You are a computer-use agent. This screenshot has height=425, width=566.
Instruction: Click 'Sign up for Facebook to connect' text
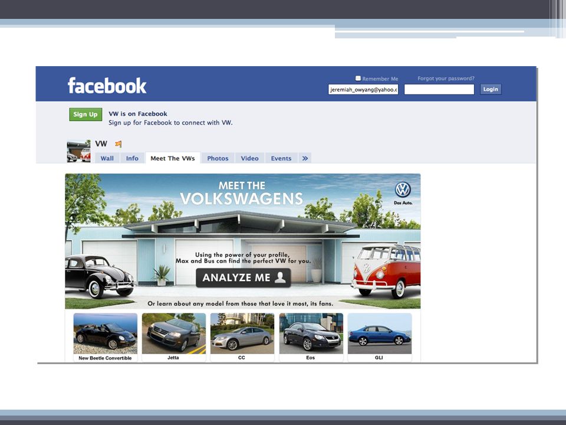170,123
